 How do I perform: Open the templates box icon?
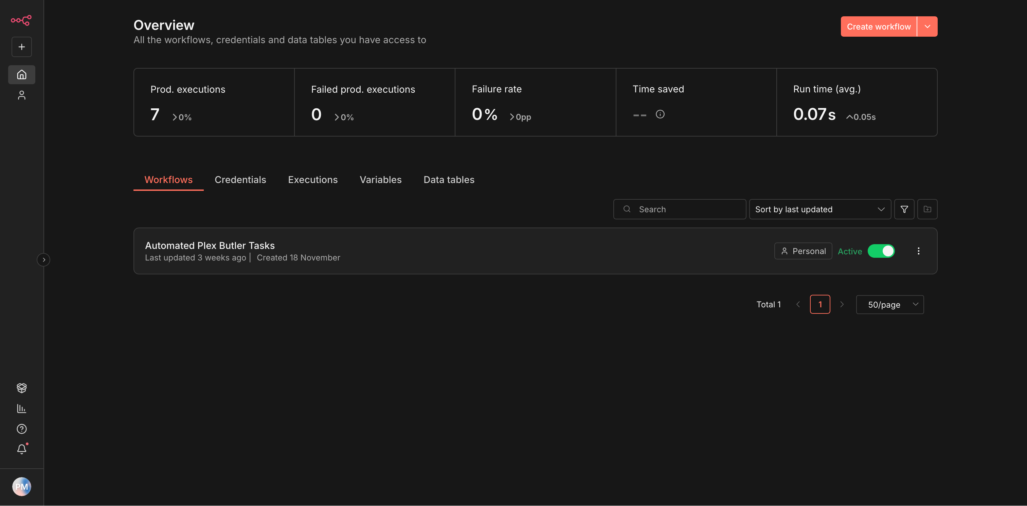tap(21, 387)
